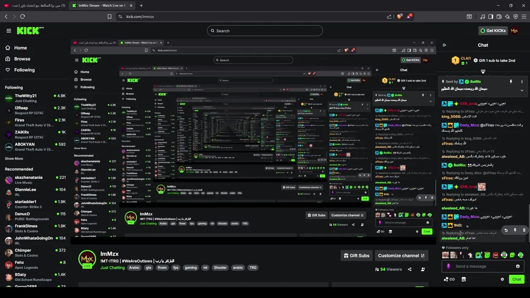
Task: Select the fivem tag
Action: point(162,268)
